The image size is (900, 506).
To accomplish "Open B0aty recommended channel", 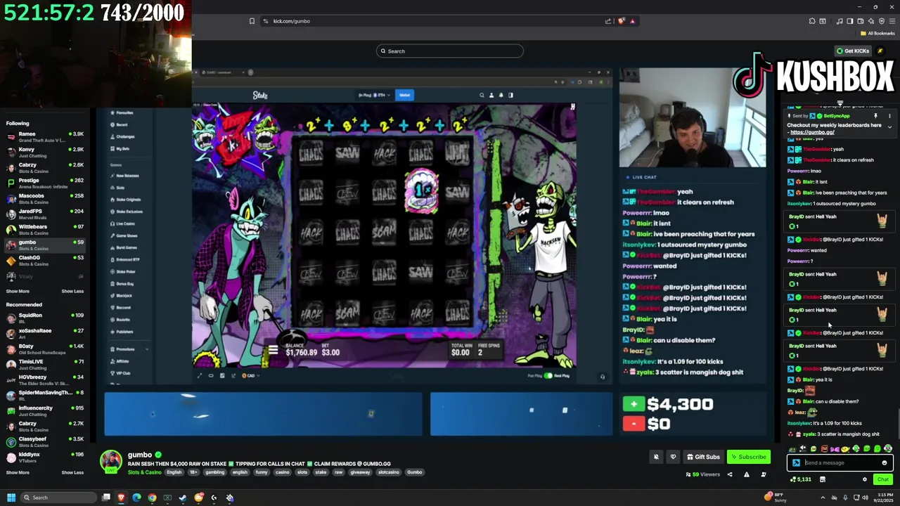I will (x=45, y=349).
